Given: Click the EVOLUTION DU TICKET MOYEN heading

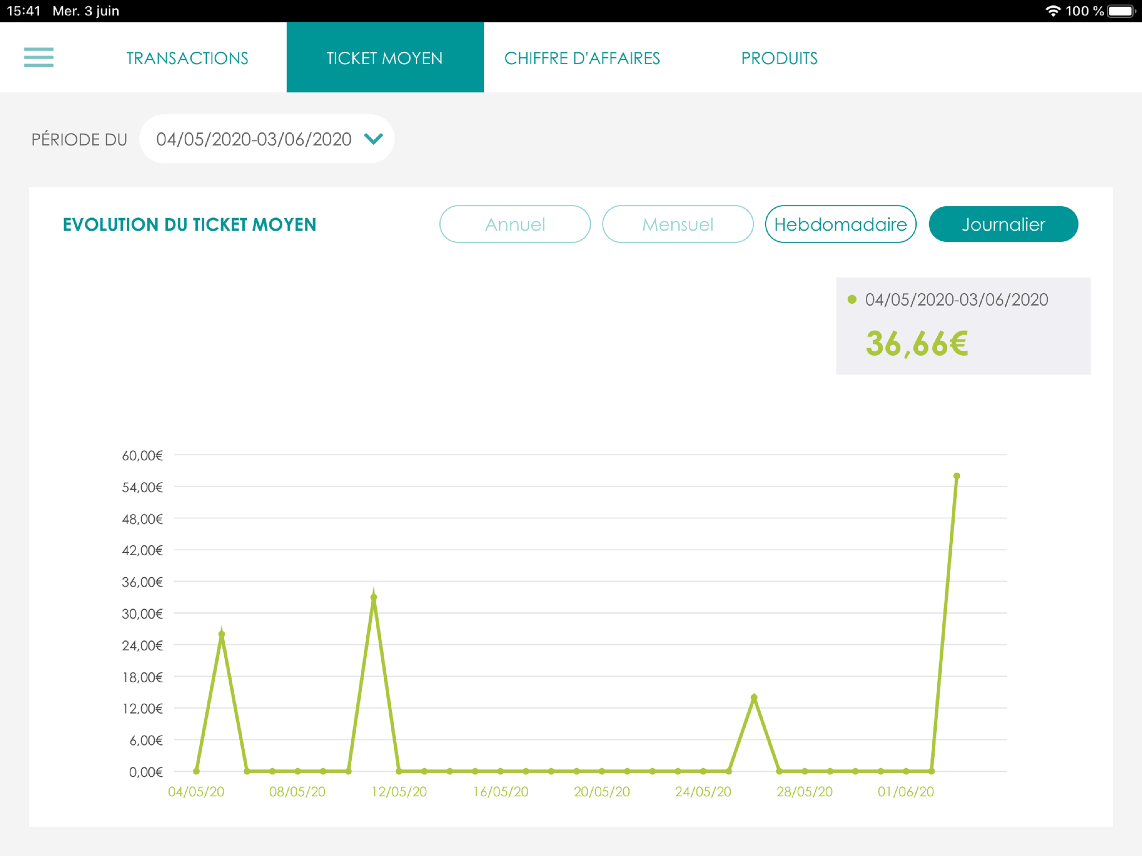Looking at the screenshot, I should (x=189, y=224).
